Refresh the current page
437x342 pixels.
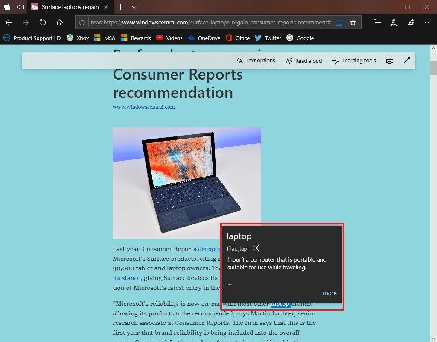point(43,22)
